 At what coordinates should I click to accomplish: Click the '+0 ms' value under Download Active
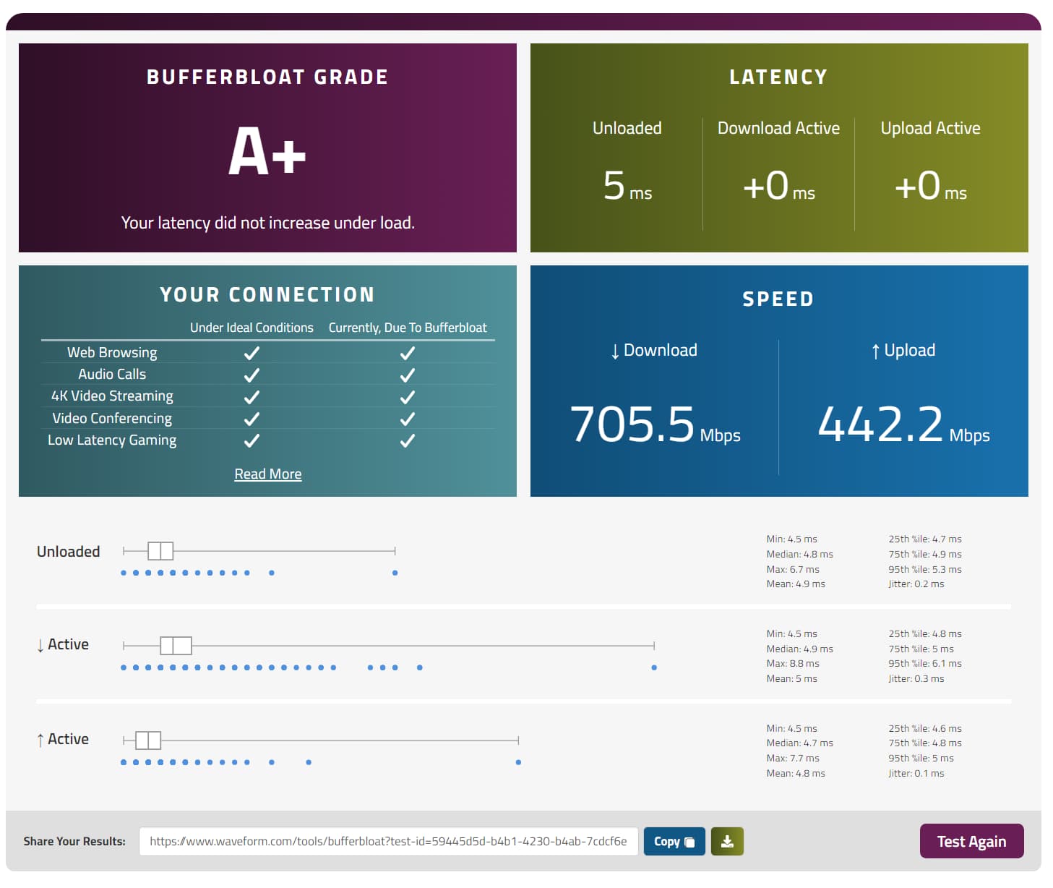(x=779, y=186)
